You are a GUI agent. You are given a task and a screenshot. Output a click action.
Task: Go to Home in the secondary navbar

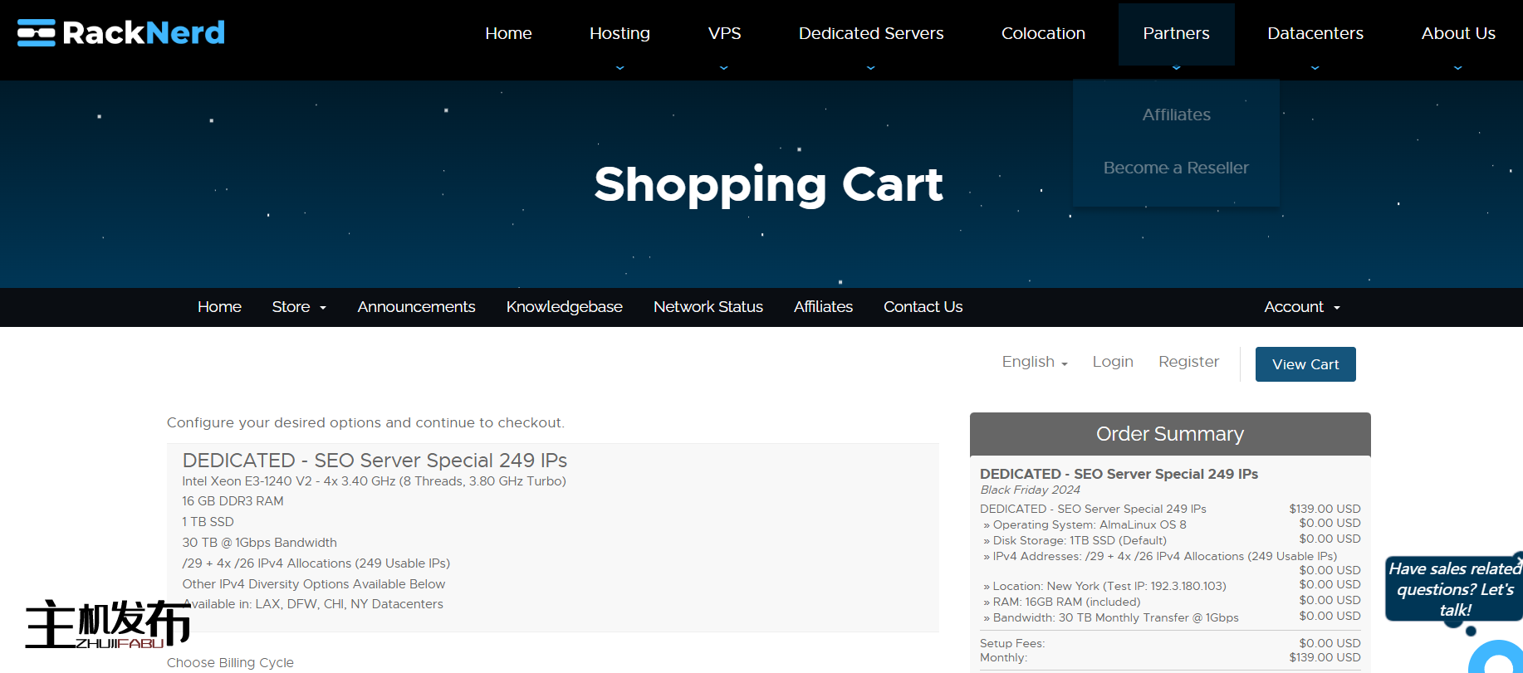tap(219, 307)
